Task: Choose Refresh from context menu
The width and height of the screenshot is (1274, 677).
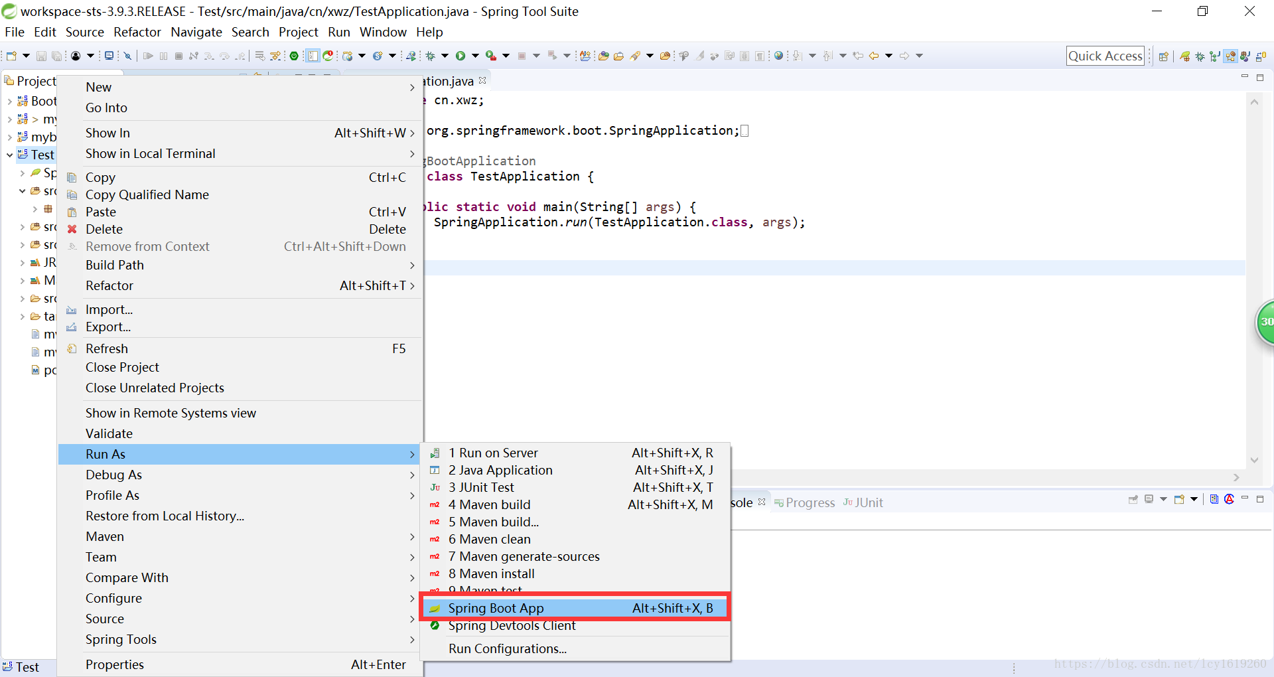Action: 240,348
